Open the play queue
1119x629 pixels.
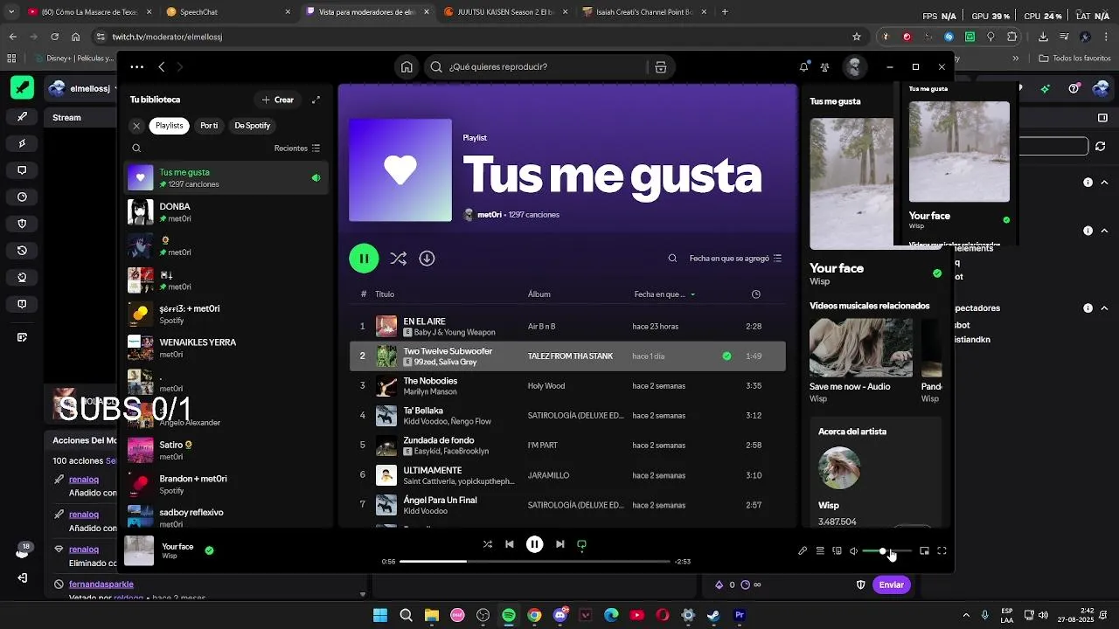[x=820, y=551]
